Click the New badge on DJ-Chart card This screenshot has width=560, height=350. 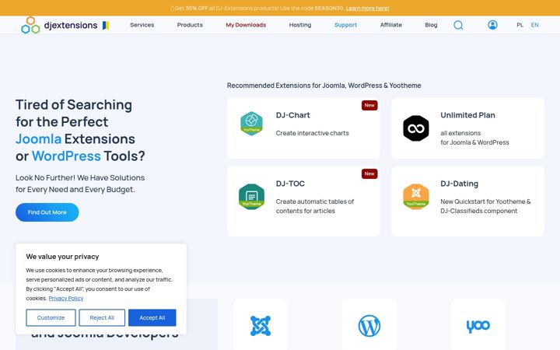[369, 105]
